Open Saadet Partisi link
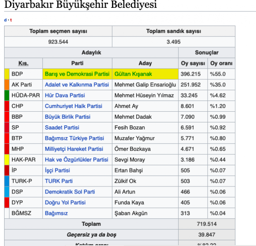This screenshot has width=256, height=246. pyautogui.click(x=62, y=127)
